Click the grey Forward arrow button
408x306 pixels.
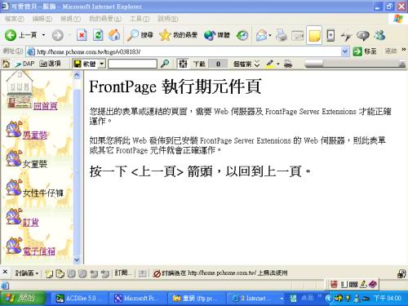click(x=58, y=35)
